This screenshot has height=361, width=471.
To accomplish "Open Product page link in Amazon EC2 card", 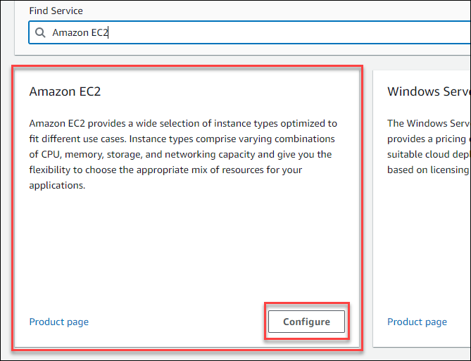I will pyautogui.click(x=58, y=322).
